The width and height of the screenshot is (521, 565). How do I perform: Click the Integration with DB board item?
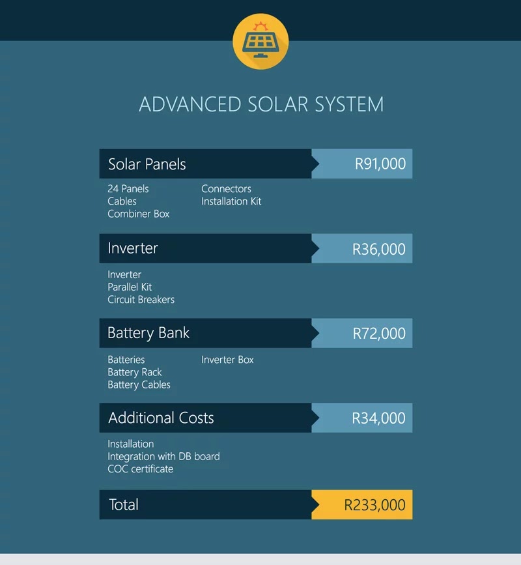pos(163,457)
